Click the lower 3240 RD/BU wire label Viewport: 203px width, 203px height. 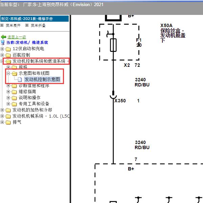(142, 145)
